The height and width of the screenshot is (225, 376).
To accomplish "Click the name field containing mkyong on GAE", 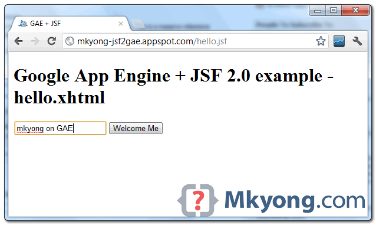I will (x=60, y=128).
